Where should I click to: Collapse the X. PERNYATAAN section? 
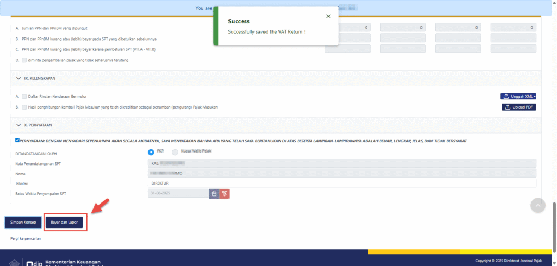tap(18, 125)
